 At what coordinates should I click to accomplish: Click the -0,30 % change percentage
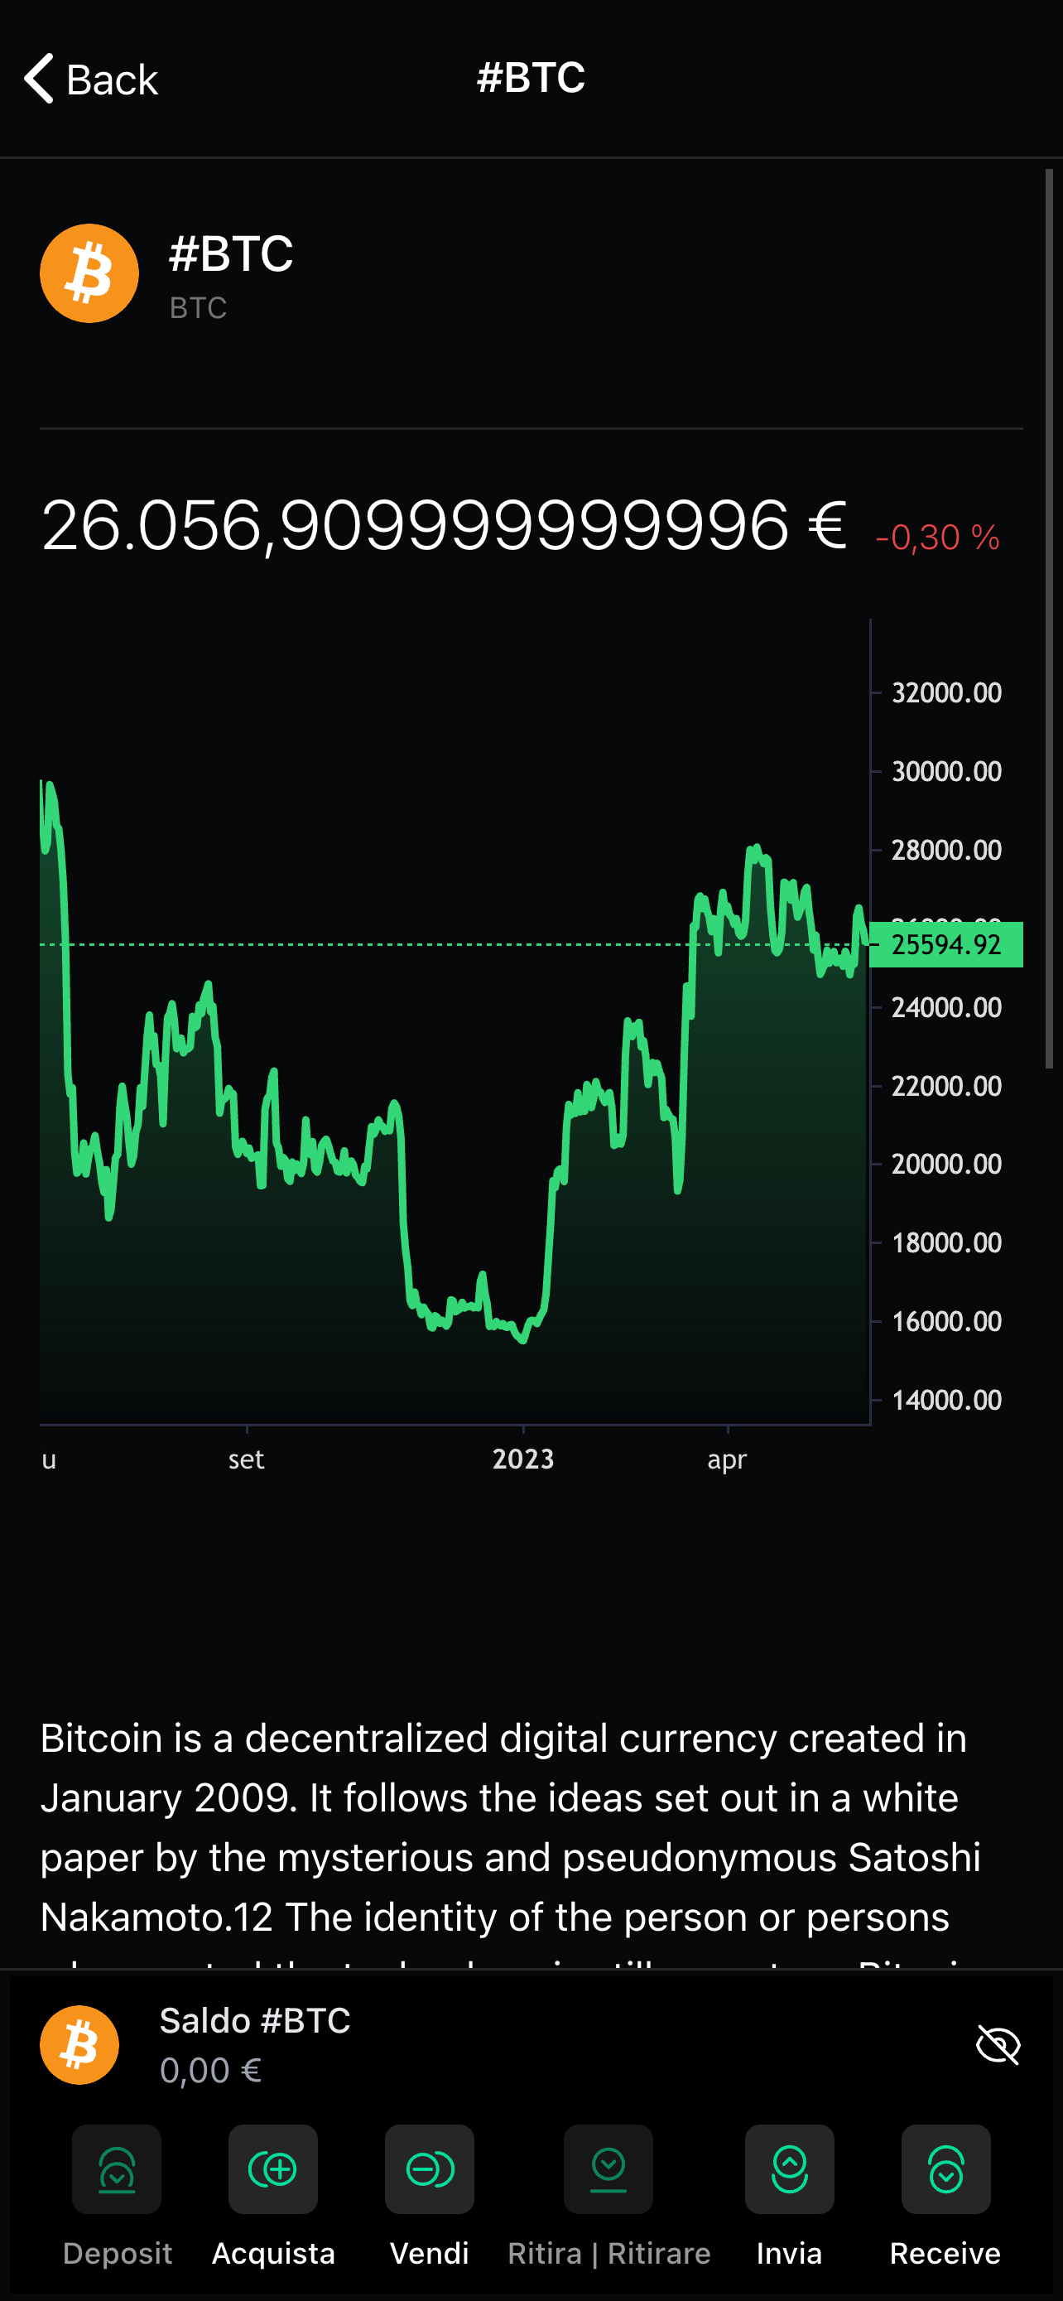pos(937,537)
